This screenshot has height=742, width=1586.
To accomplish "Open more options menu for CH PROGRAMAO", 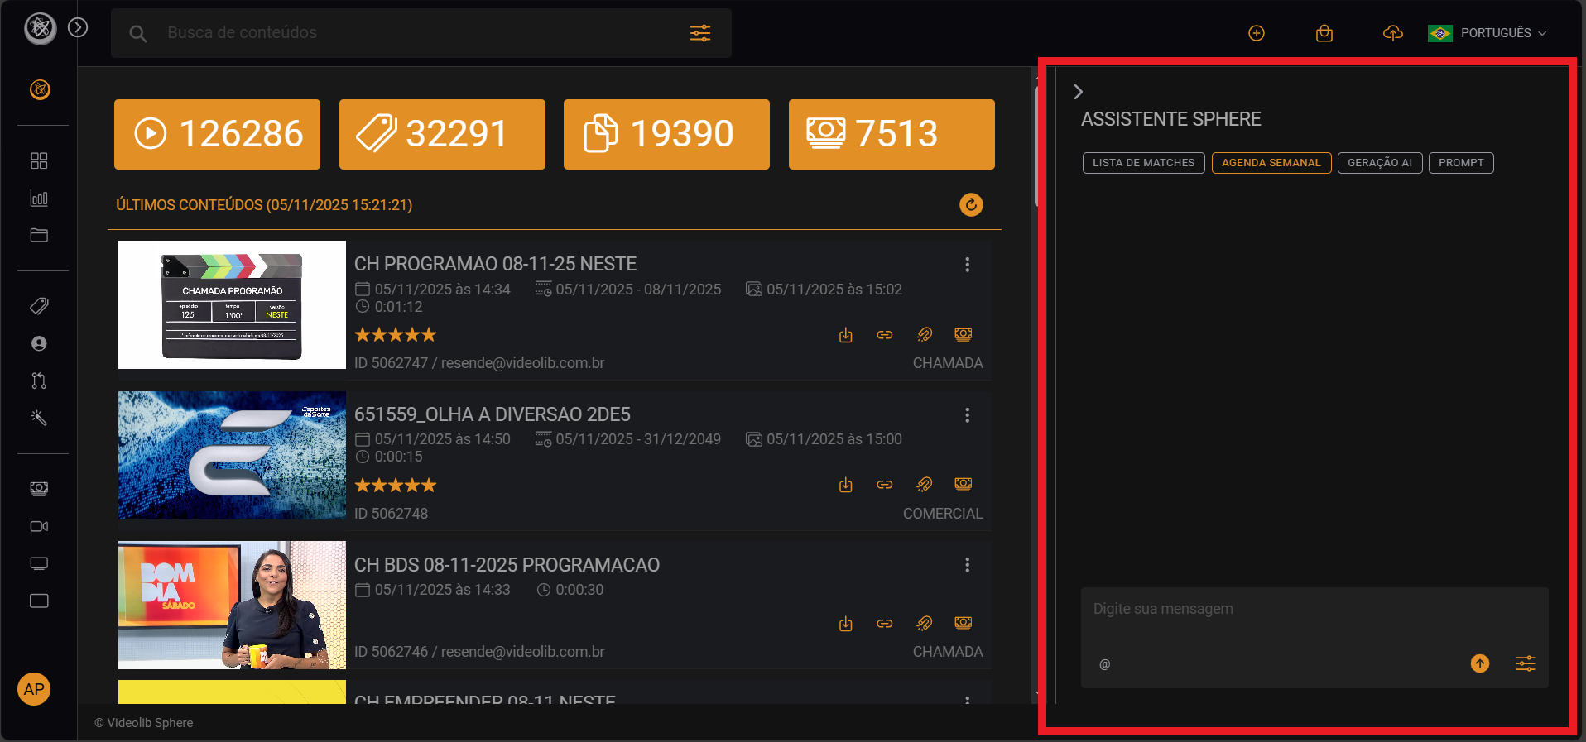I will [x=967, y=265].
